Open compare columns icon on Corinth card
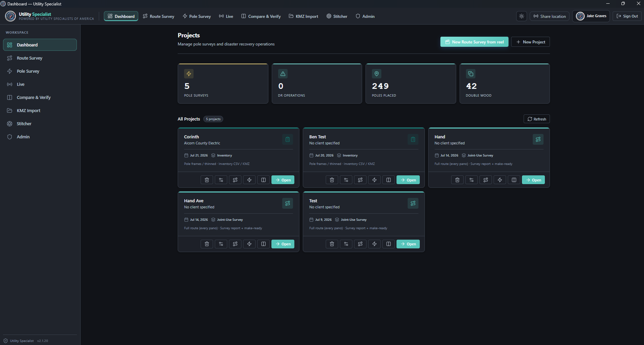The width and height of the screenshot is (644, 345). (x=263, y=180)
